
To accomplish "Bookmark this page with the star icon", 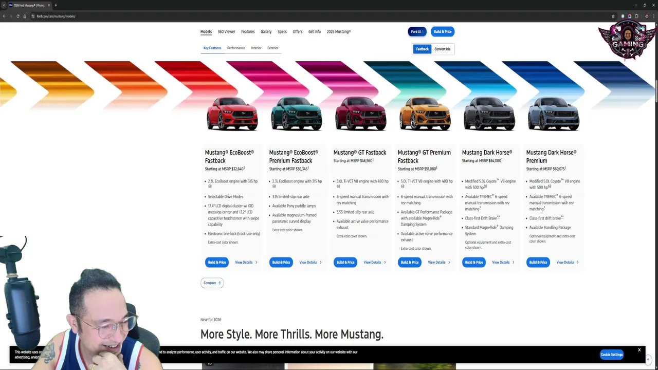I will 613,16.
